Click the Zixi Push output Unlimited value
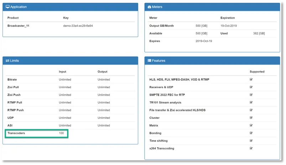The height and width of the screenshot is (165, 286). coord(104,95)
